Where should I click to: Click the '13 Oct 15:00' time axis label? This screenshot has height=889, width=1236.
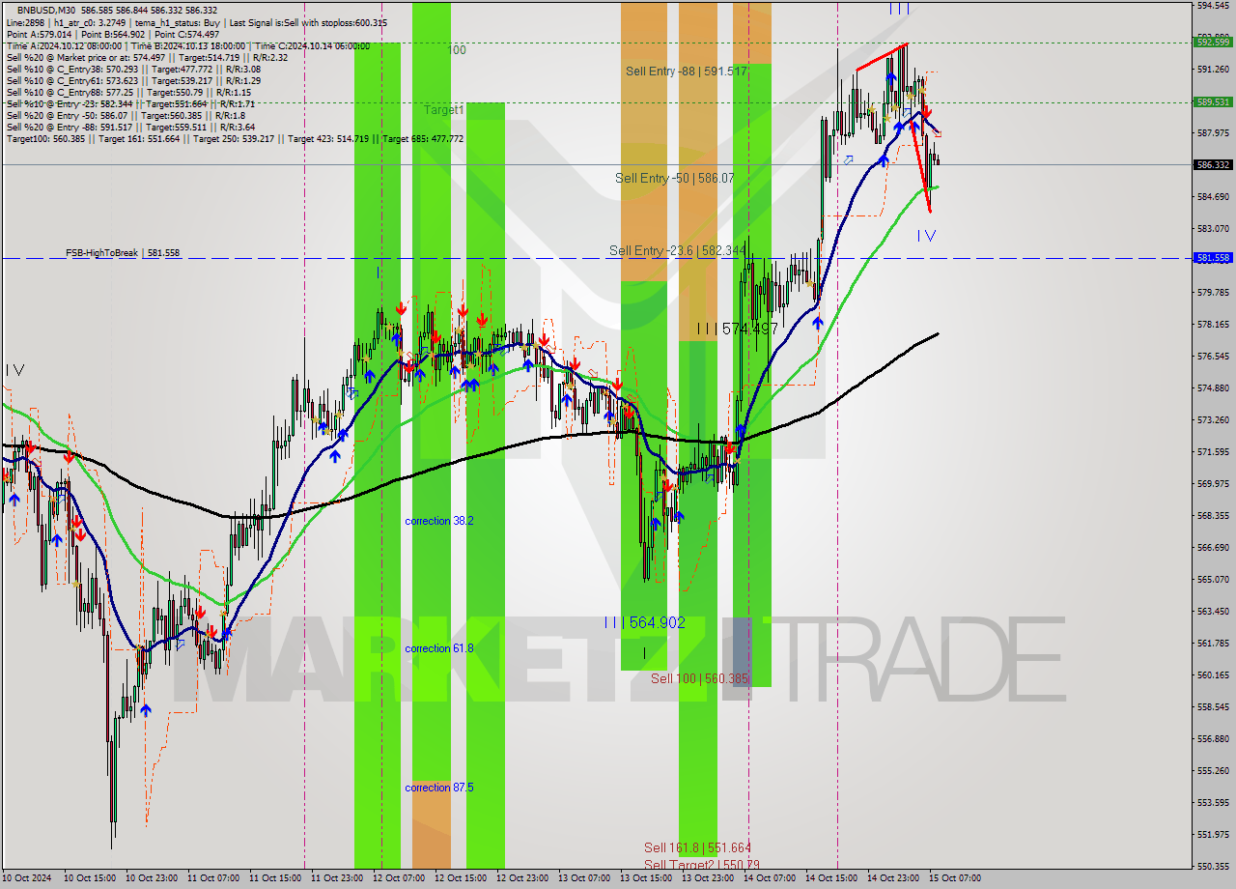pos(646,878)
